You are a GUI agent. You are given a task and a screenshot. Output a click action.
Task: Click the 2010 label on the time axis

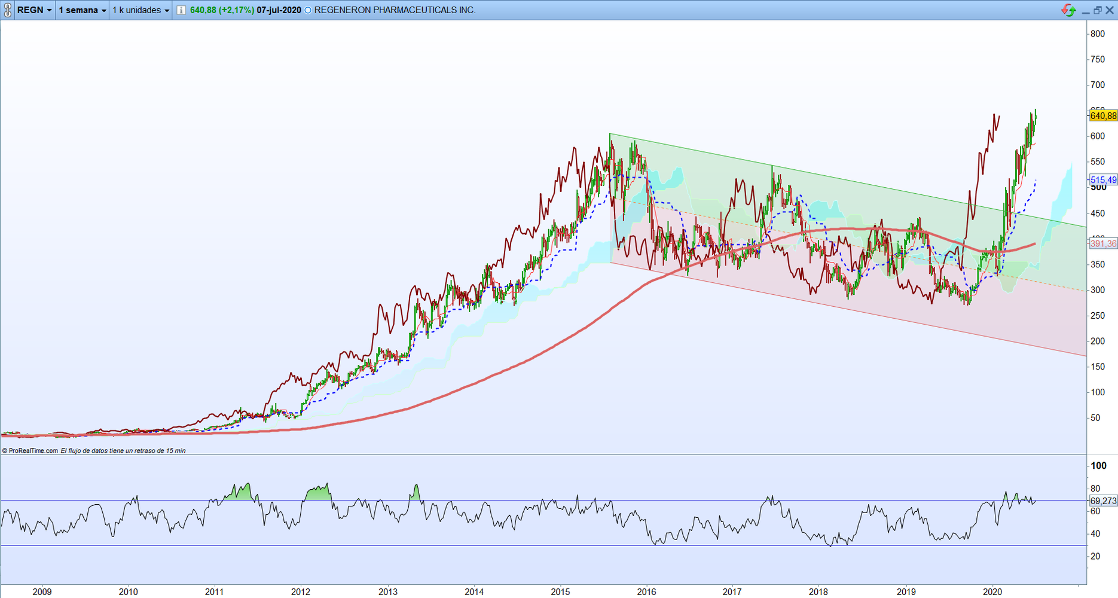tap(129, 592)
